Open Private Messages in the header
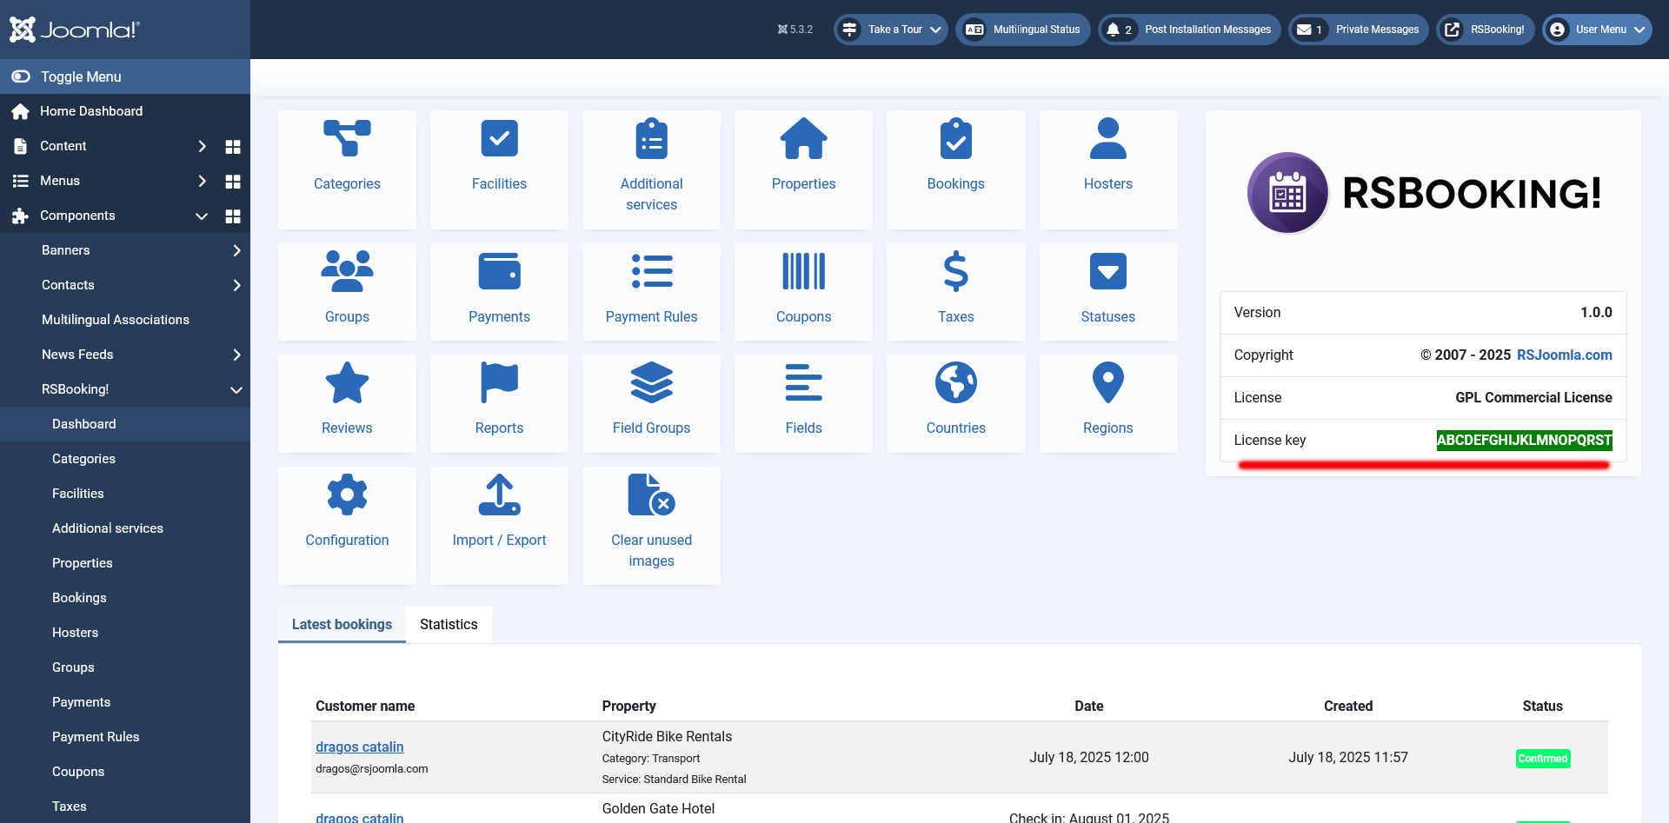The height and width of the screenshot is (823, 1669). pos(1358,30)
